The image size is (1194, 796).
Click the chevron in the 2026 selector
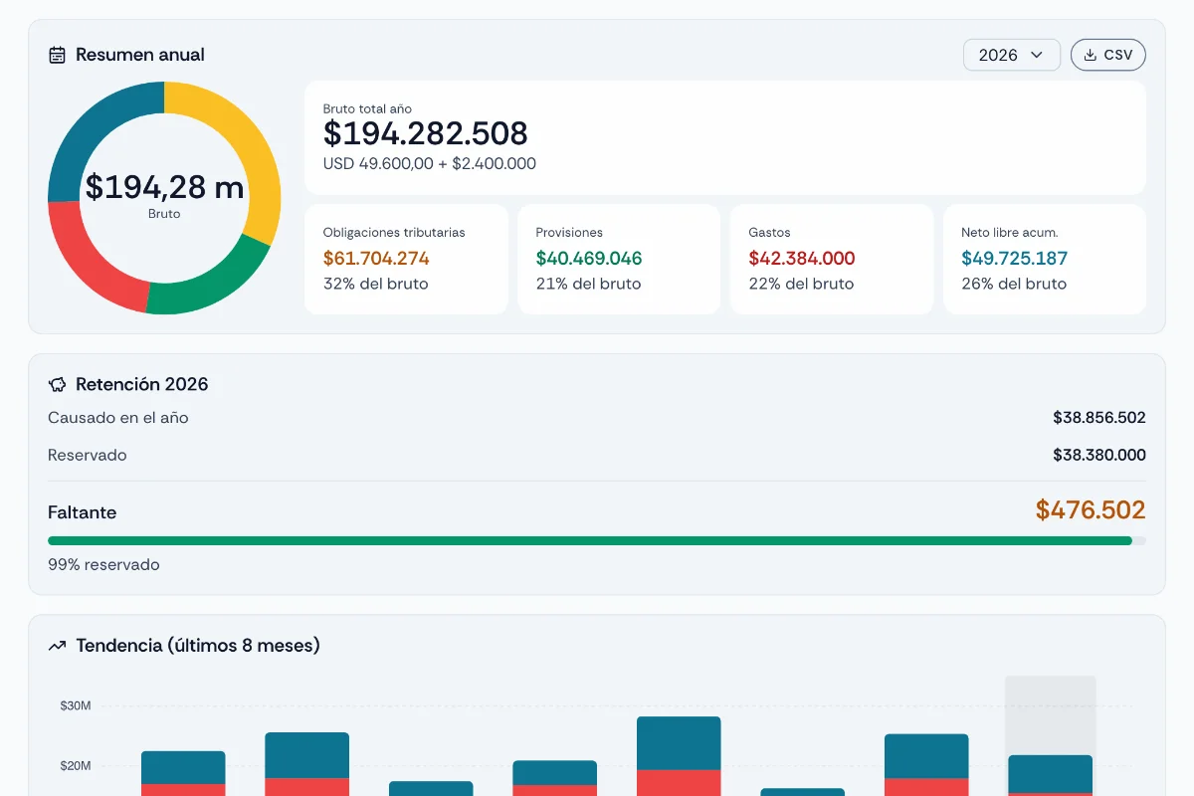1037,55
